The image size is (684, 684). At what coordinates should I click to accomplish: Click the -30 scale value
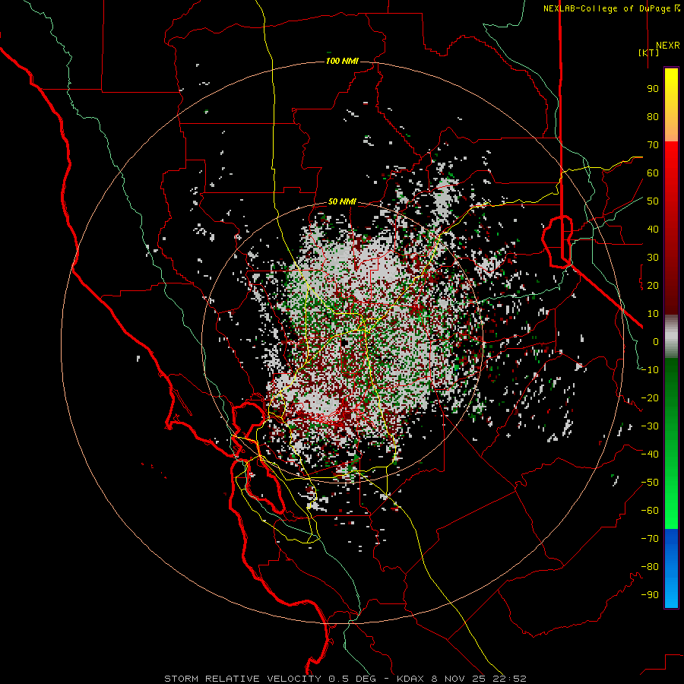tap(650, 426)
